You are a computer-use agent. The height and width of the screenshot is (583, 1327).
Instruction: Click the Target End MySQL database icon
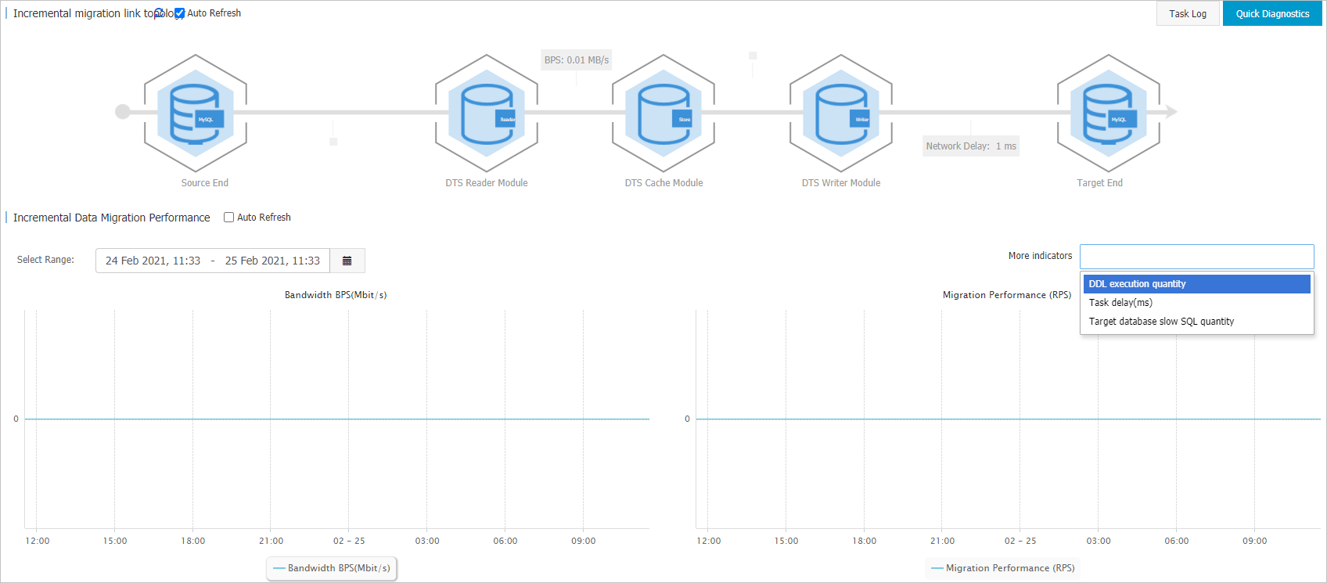(1108, 113)
